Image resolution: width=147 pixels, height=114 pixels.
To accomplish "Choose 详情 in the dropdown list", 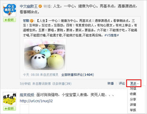I will [133, 105].
